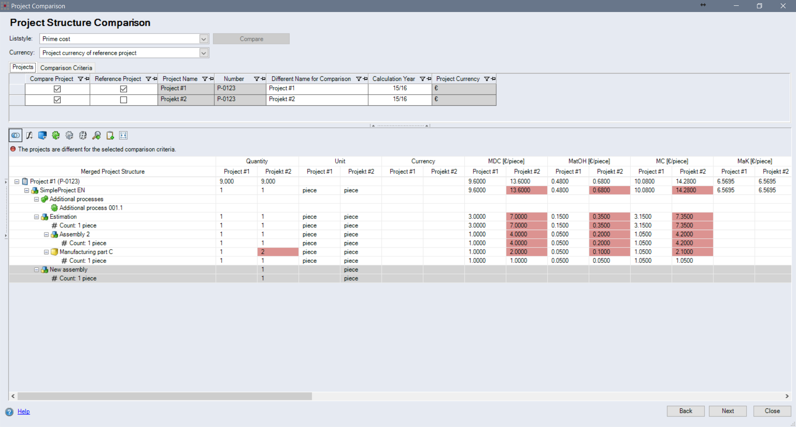Click the horizontal scrollbar thumb
Viewport: 796px width, 427px height.
click(165, 396)
